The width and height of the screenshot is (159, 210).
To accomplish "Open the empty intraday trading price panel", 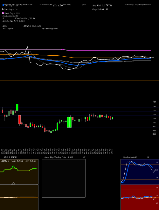I will 64,178.
